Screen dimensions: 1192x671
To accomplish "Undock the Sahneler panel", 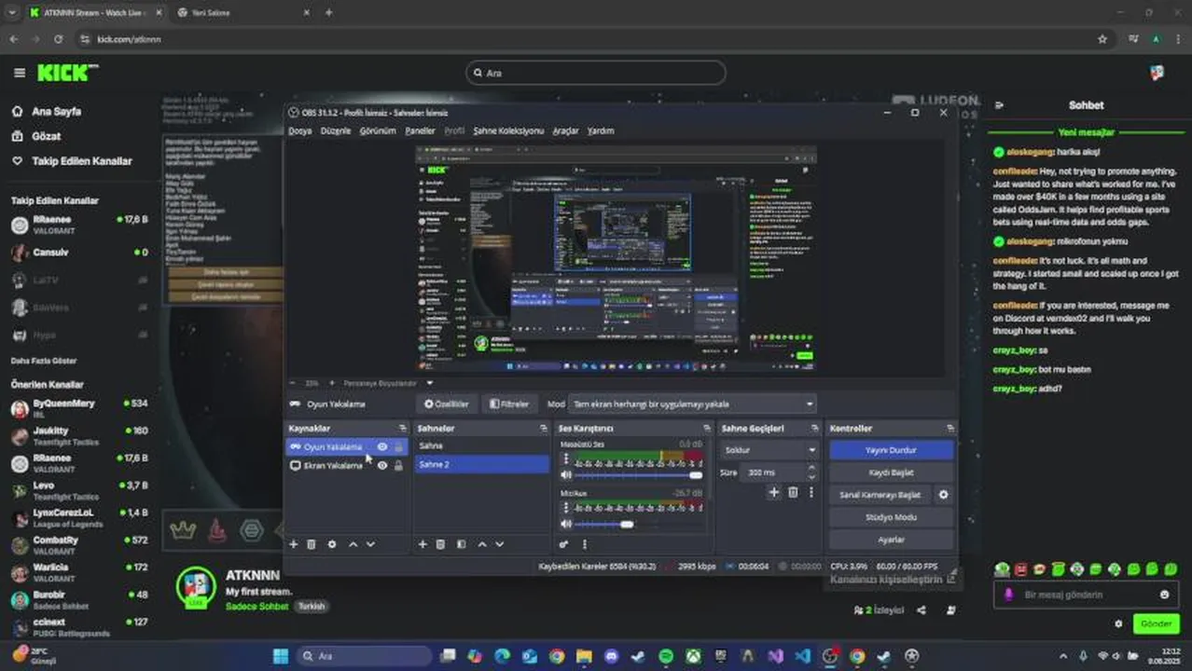I will click(x=543, y=429).
